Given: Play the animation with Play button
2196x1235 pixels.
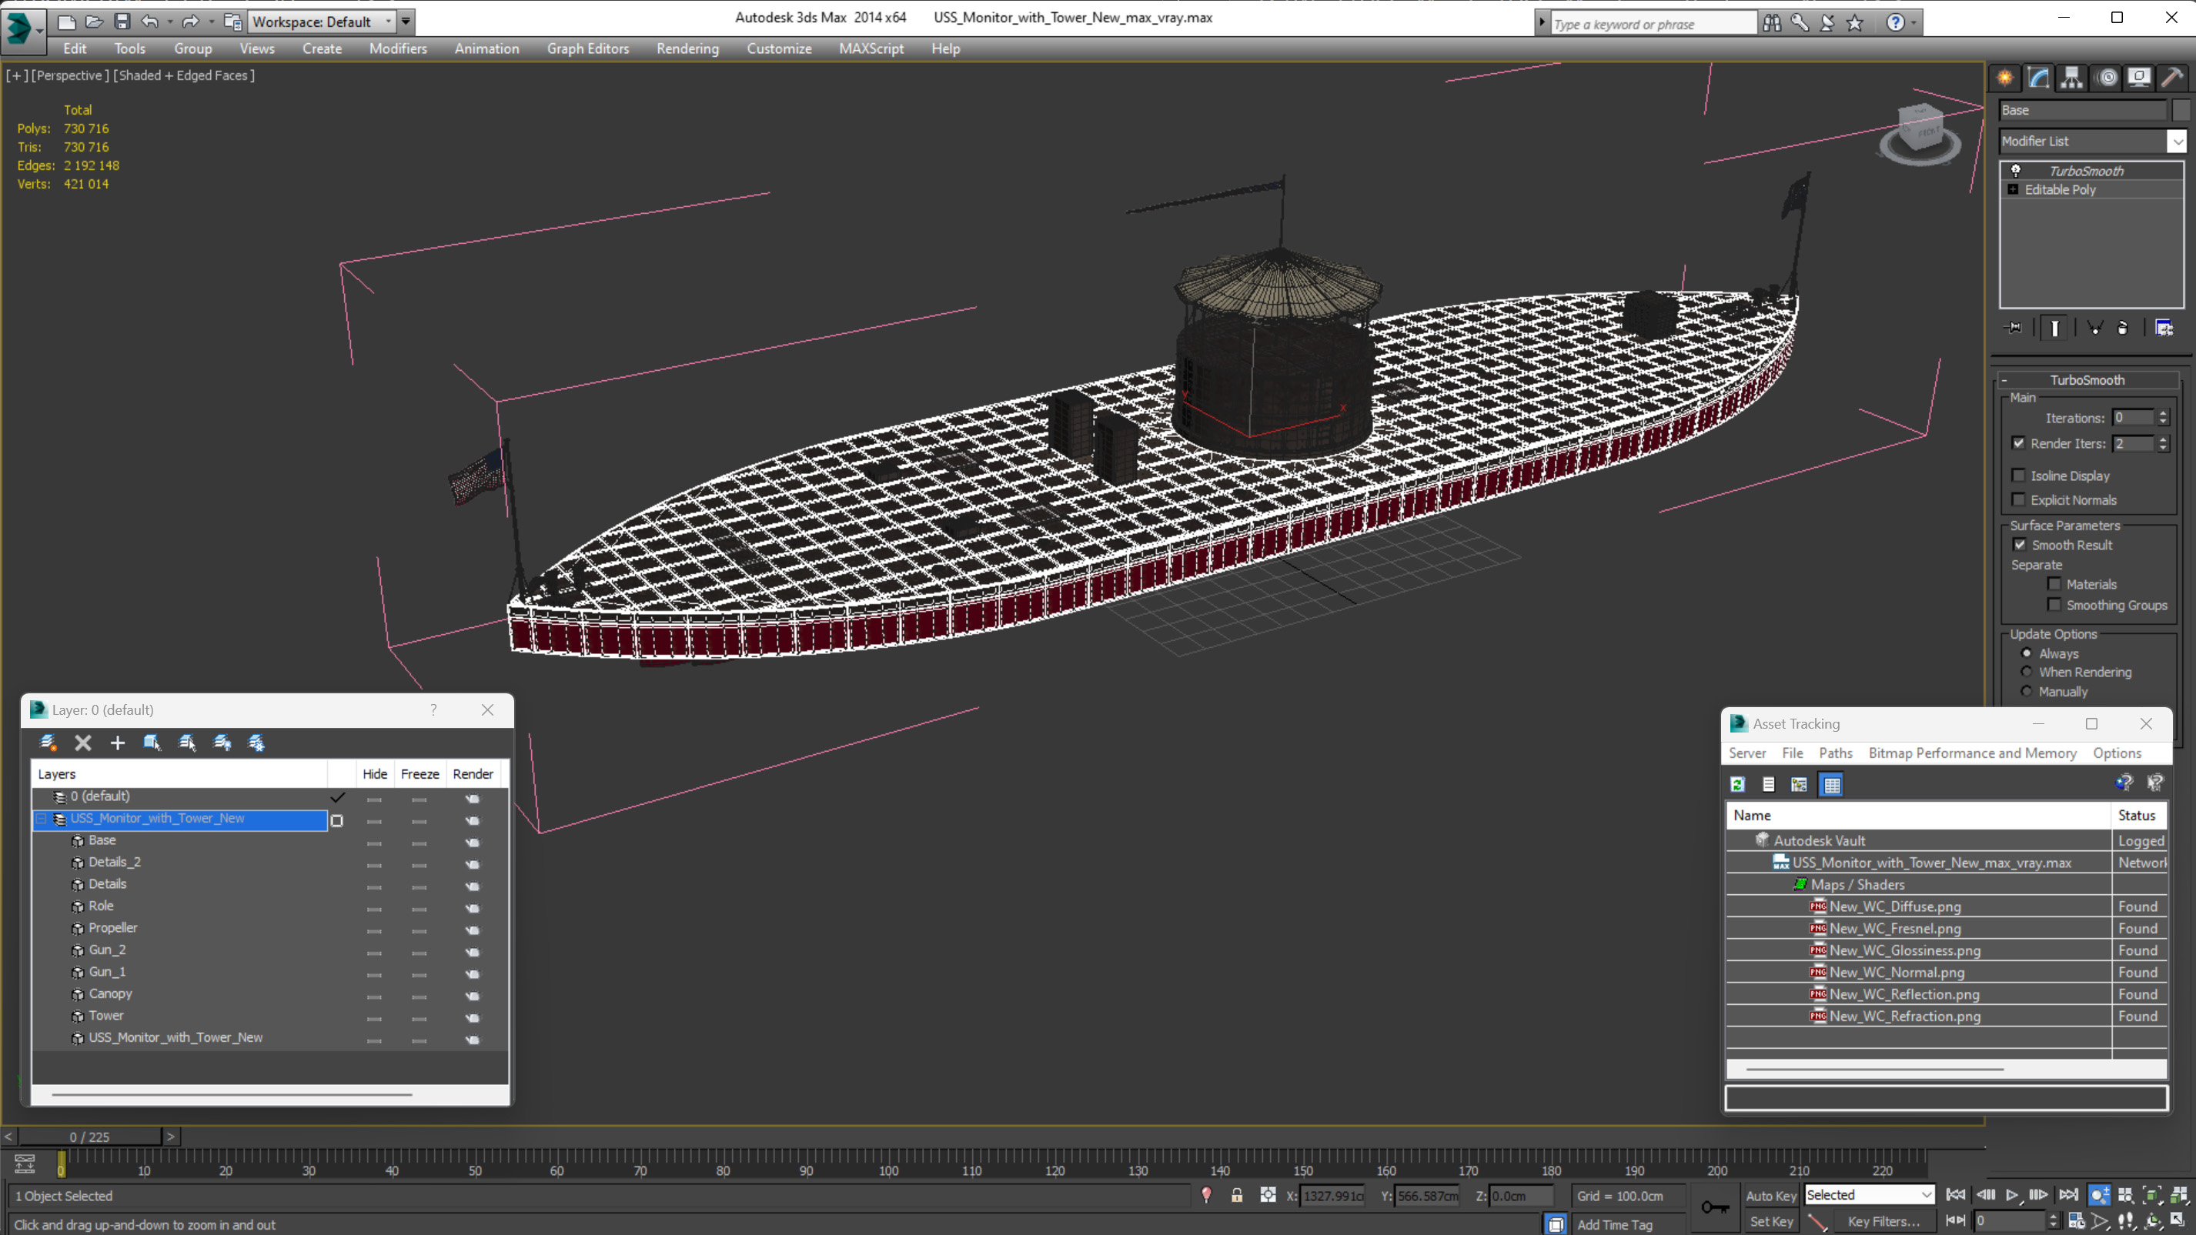Looking at the screenshot, I should tap(2011, 1195).
